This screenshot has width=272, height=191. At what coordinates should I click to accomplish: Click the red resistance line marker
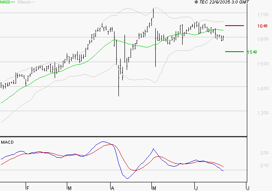coord(234,26)
